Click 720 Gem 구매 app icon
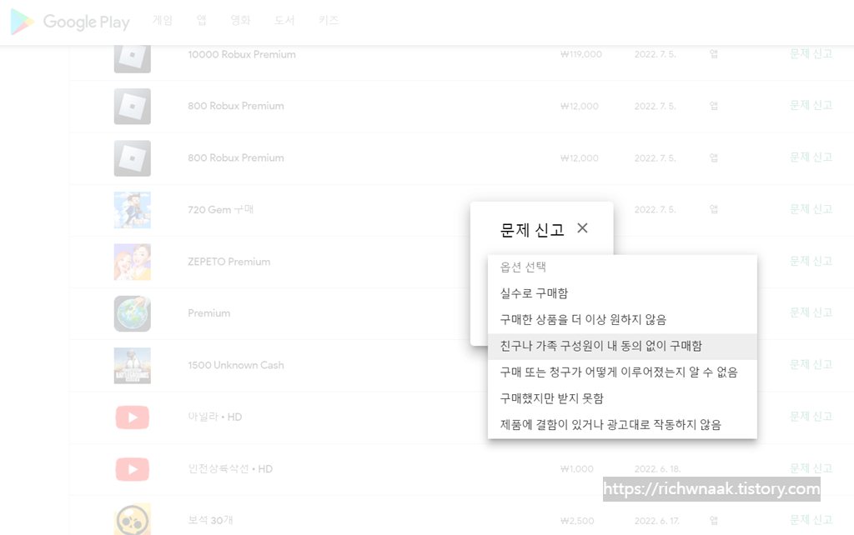This screenshot has height=535, width=854. tap(133, 209)
